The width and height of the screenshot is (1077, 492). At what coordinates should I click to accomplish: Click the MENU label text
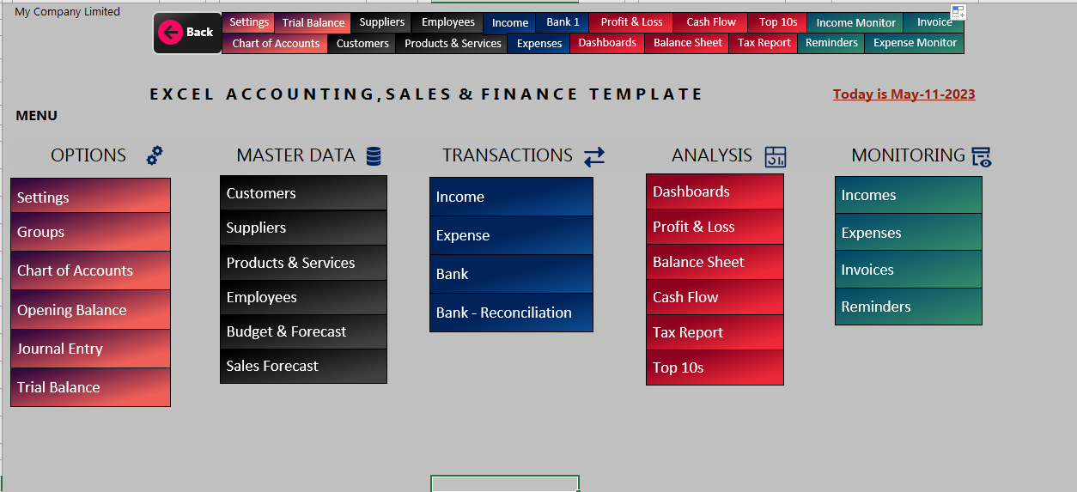(x=37, y=116)
